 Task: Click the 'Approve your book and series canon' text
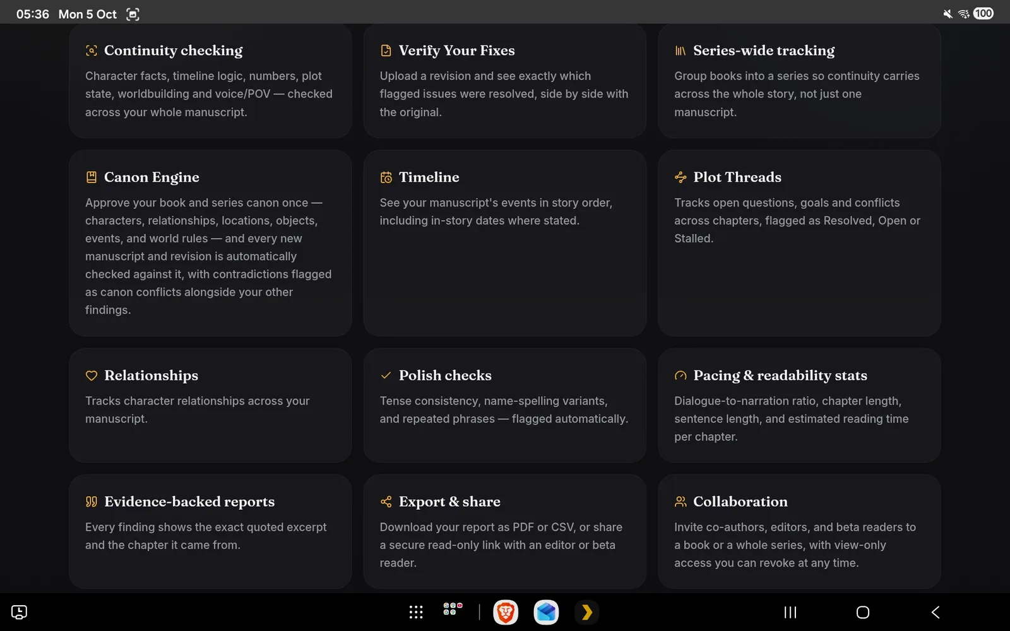(x=208, y=256)
